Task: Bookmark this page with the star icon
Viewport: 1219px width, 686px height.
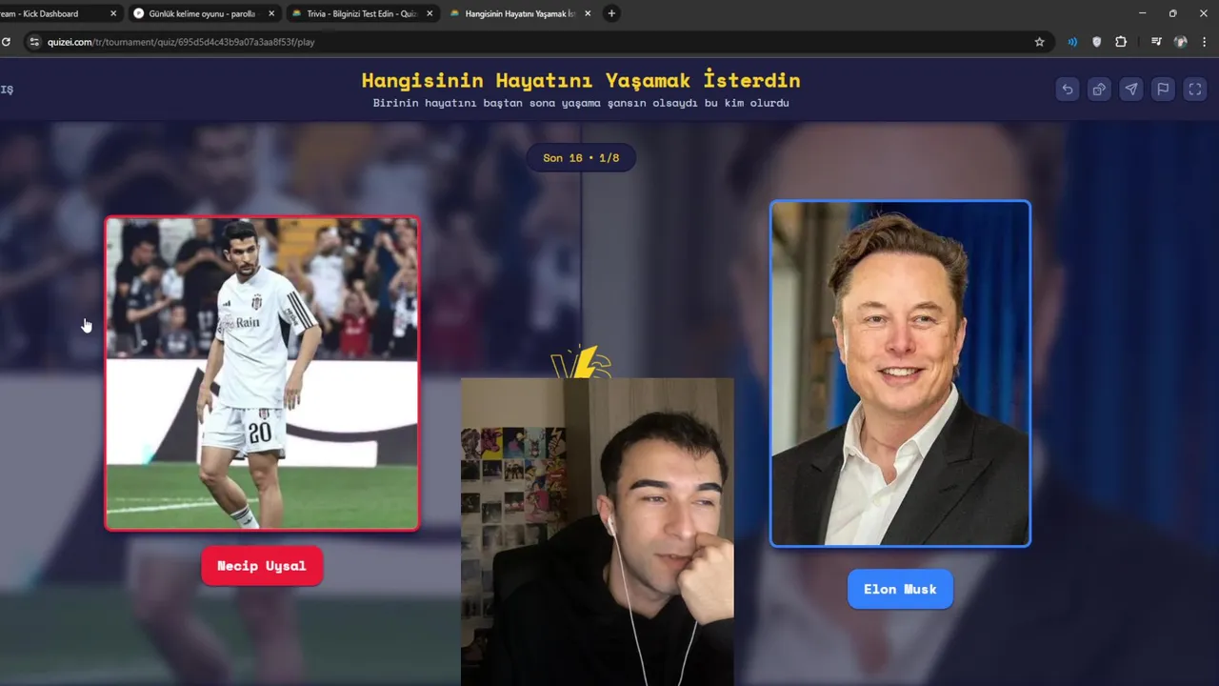Action: coord(1039,42)
